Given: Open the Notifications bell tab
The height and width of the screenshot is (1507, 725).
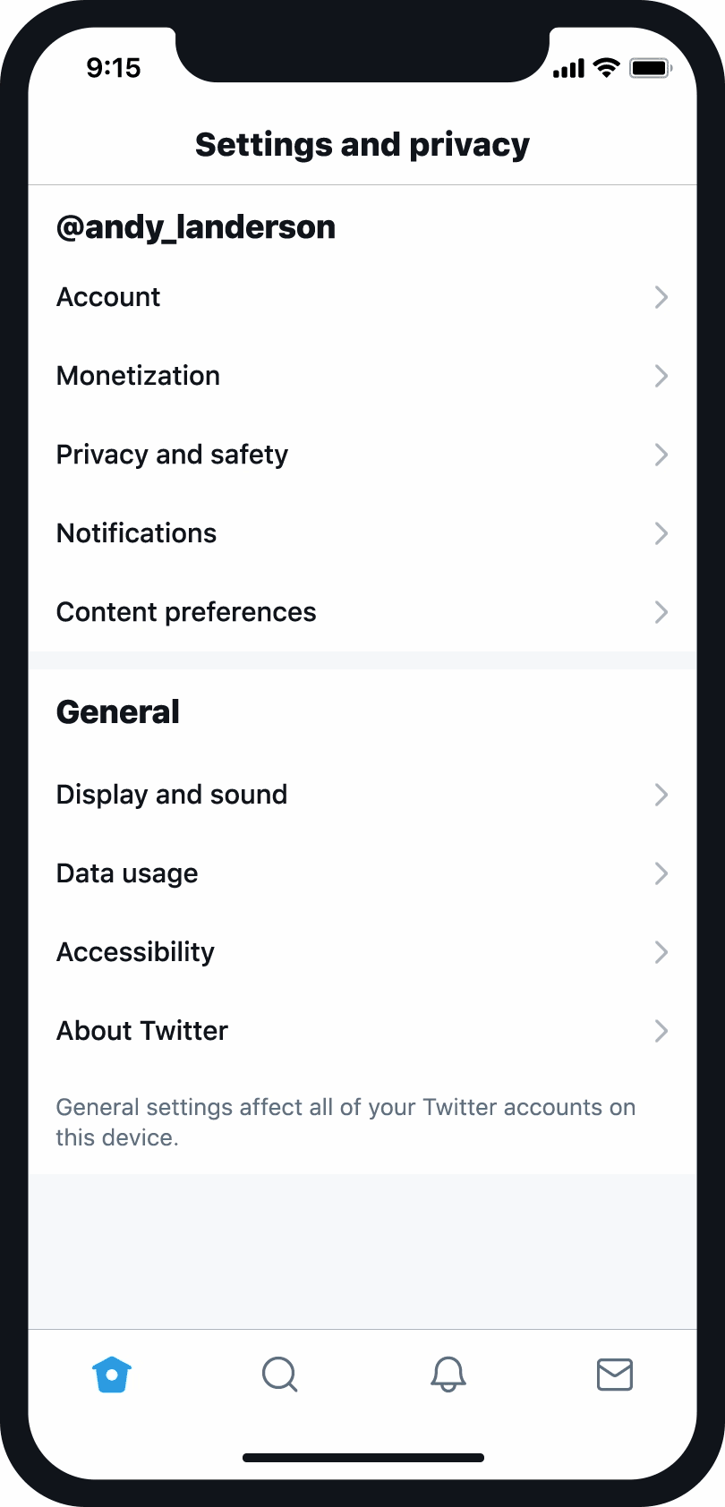Looking at the screenshot, I should [448, 1375].
